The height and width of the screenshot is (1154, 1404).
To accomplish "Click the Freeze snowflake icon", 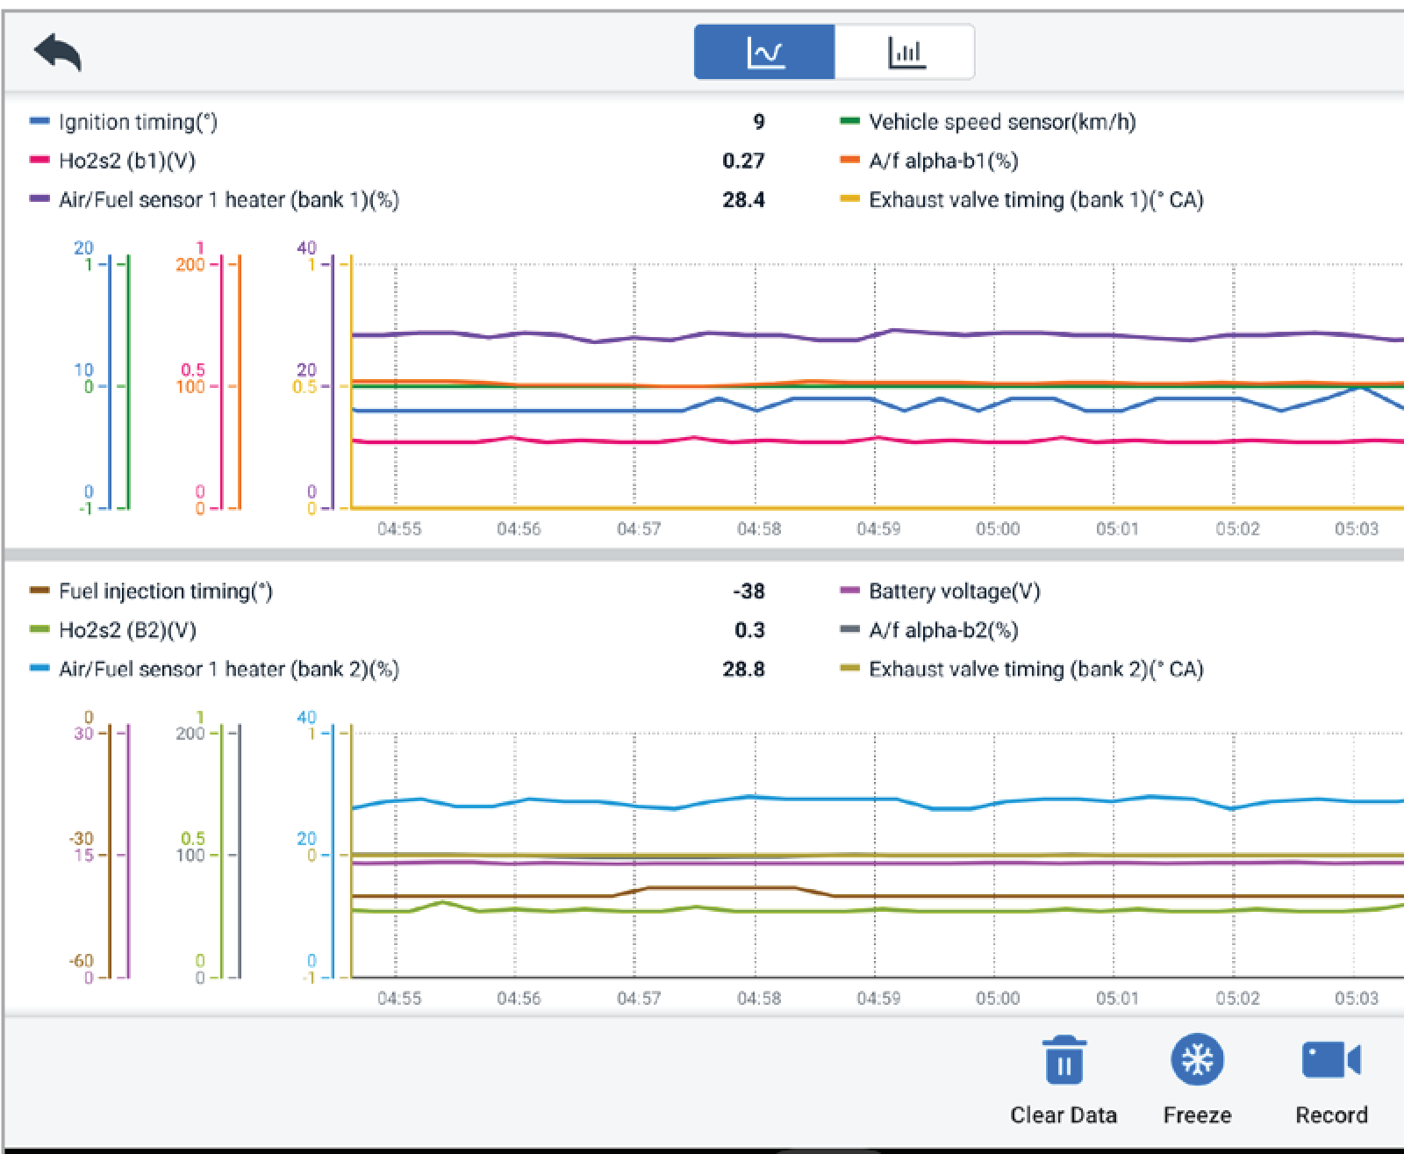I will pos(1197,1059).
